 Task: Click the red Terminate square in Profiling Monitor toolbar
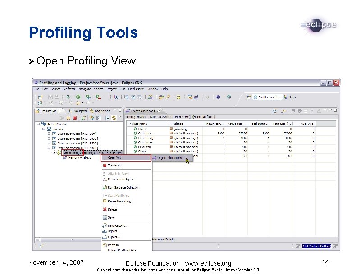click(x=75, y=118)
